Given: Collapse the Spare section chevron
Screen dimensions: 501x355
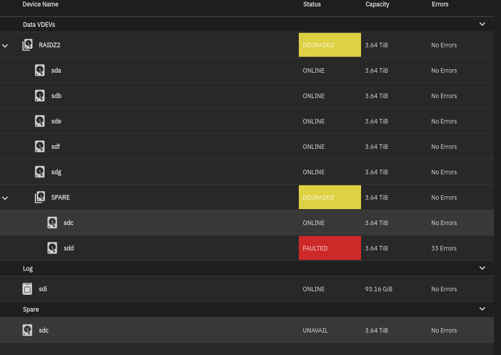Looking at the screenshot, I should click(x=482, y=309).
